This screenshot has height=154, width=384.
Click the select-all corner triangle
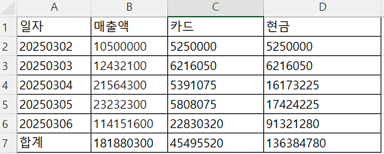tap(9, 8)
